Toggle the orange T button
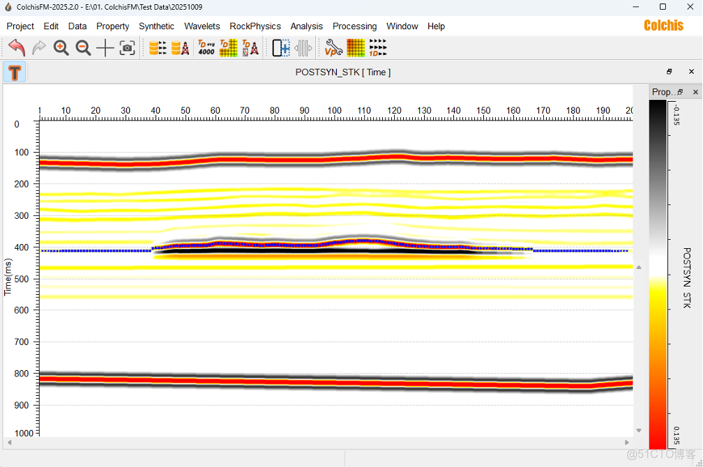703x467 pixels. pyautogui.click(x=15, y=72)
